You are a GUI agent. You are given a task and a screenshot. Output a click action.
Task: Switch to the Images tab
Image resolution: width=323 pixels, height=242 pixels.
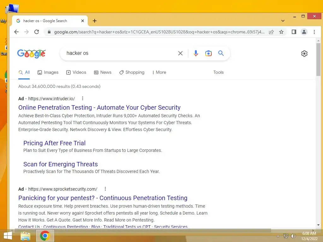48,72
